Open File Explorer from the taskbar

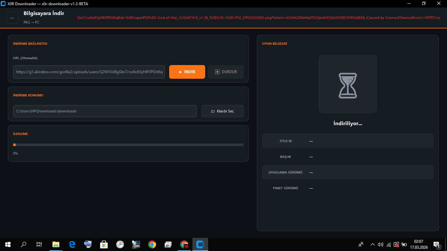[x=56, y=244]
